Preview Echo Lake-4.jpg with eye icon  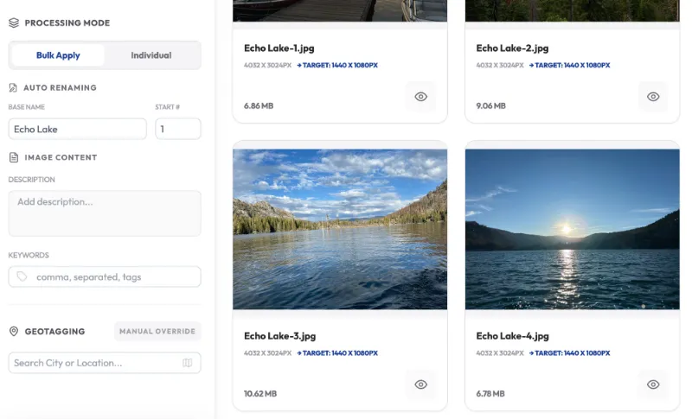pyautogui.click(x=653, y=384)
